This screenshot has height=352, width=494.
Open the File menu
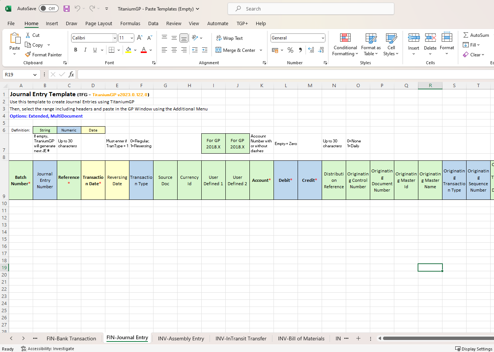click(11, 23)
